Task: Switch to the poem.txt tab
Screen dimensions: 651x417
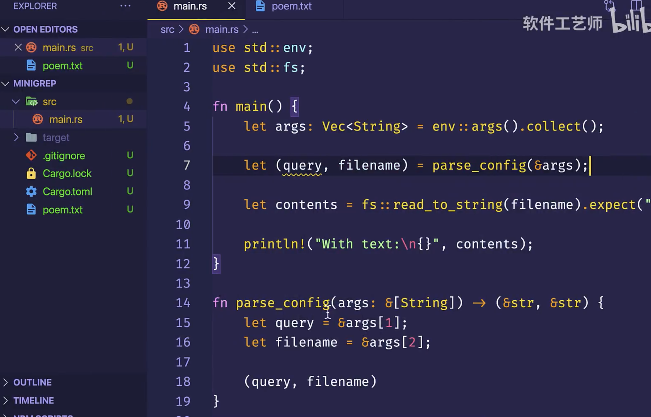Action: pyautogui.click(x=291, y=6)
